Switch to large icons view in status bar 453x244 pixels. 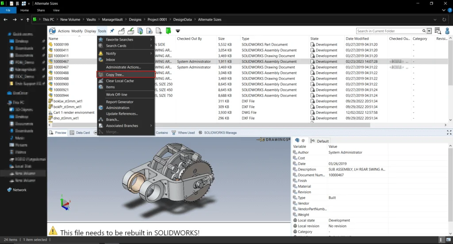[x=449, y=240]
